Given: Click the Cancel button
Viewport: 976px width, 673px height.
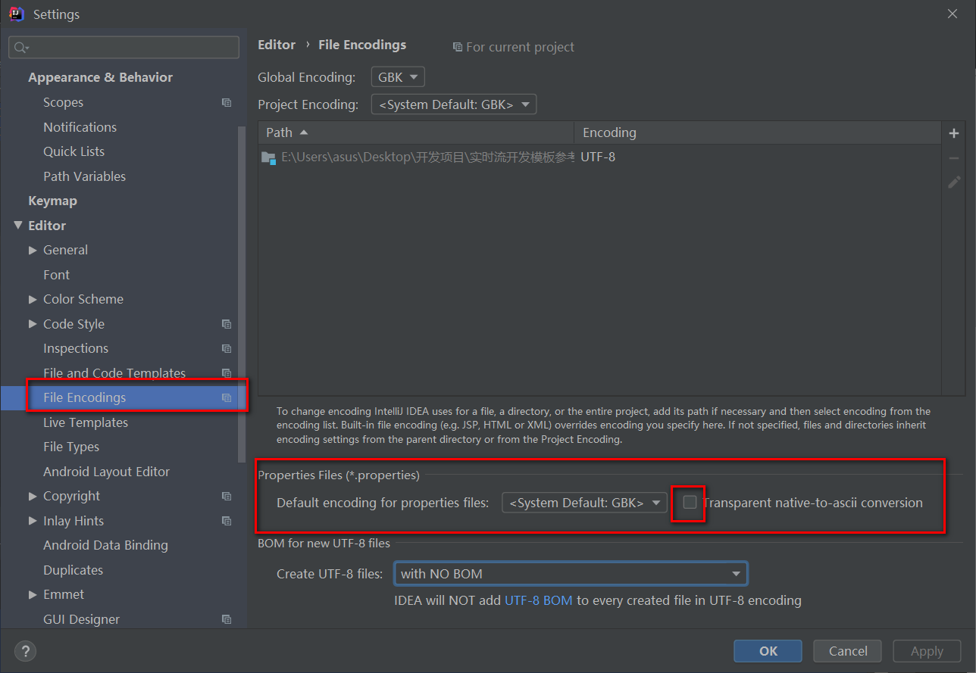Looking at the screenshot, I should (x=848, y=651).
